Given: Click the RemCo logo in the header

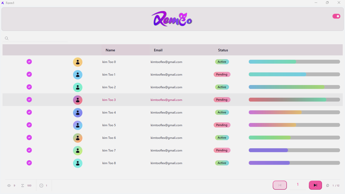Looking at the screenshot, I should coord(172,19).
